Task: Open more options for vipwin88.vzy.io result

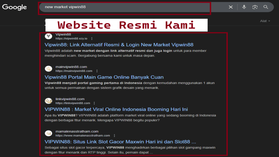Action: pos(92,39)
